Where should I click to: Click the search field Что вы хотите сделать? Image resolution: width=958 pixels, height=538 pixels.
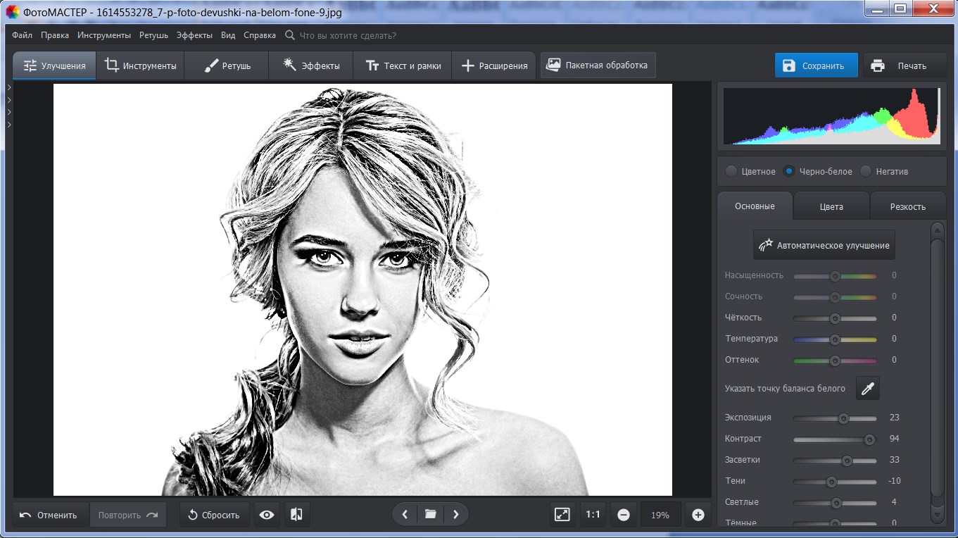(x=348, y=35)
